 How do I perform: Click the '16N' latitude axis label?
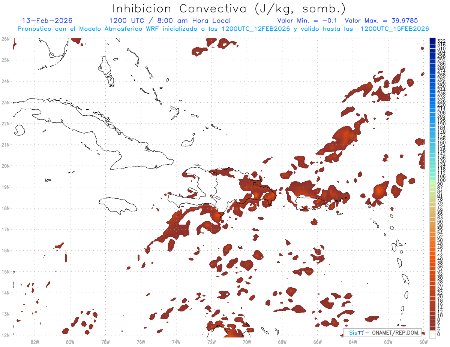(x=5, y=250)
